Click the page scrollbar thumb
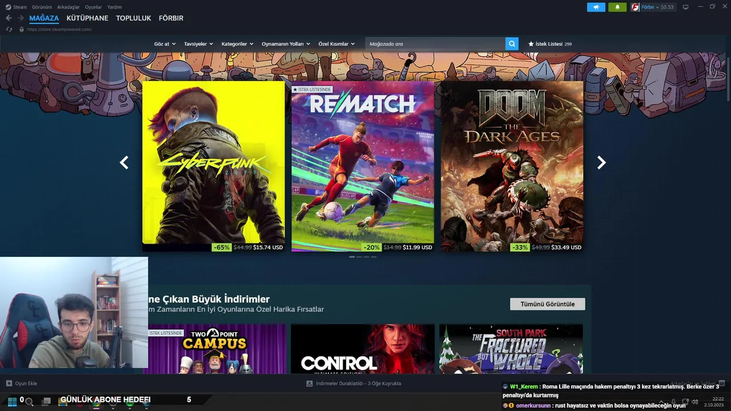The width and height of the screenshot is (731, 411). (729, 79)
